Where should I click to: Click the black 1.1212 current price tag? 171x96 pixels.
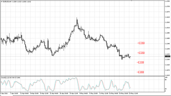[x=168, y=56]
